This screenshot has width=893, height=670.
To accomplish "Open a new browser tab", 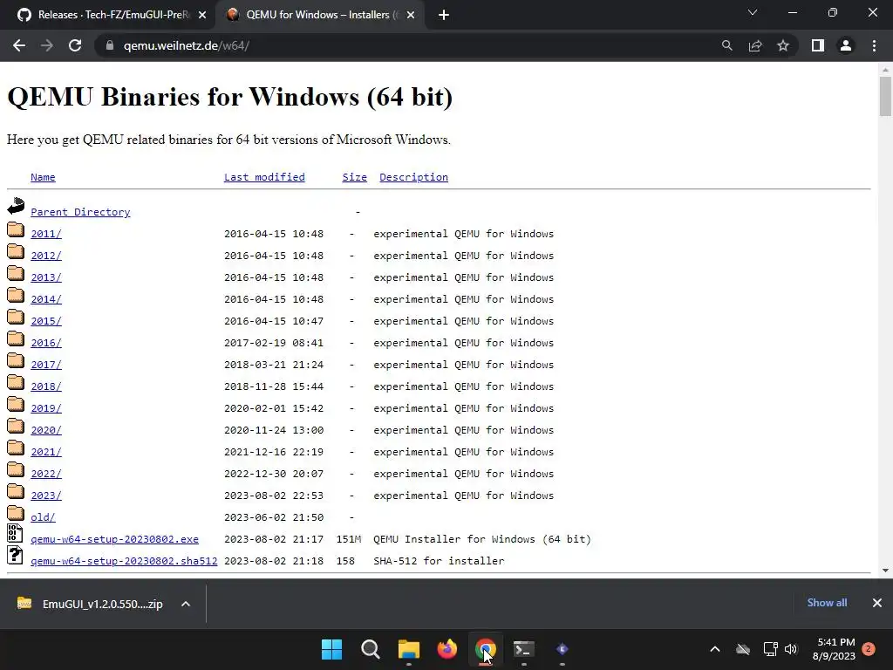I will click(x=444, y=16).
